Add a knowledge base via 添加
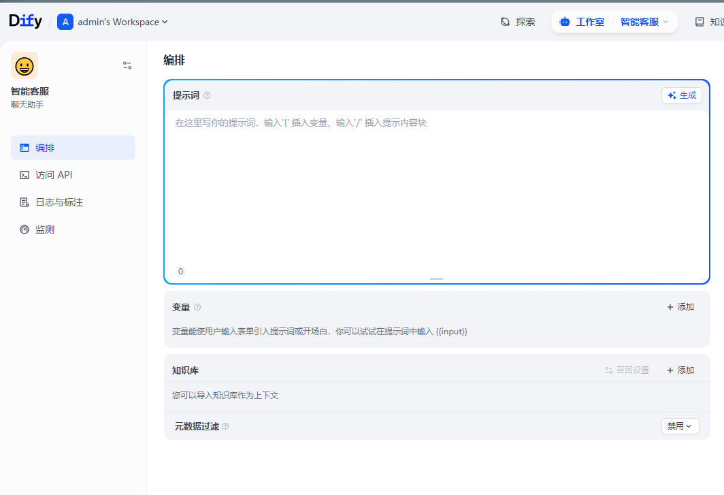Image resolution: width=724 pixels, height=495 pixels. click(680, 370)
